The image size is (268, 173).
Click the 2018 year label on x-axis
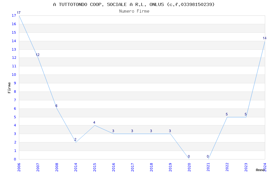[x=151, y=167]
